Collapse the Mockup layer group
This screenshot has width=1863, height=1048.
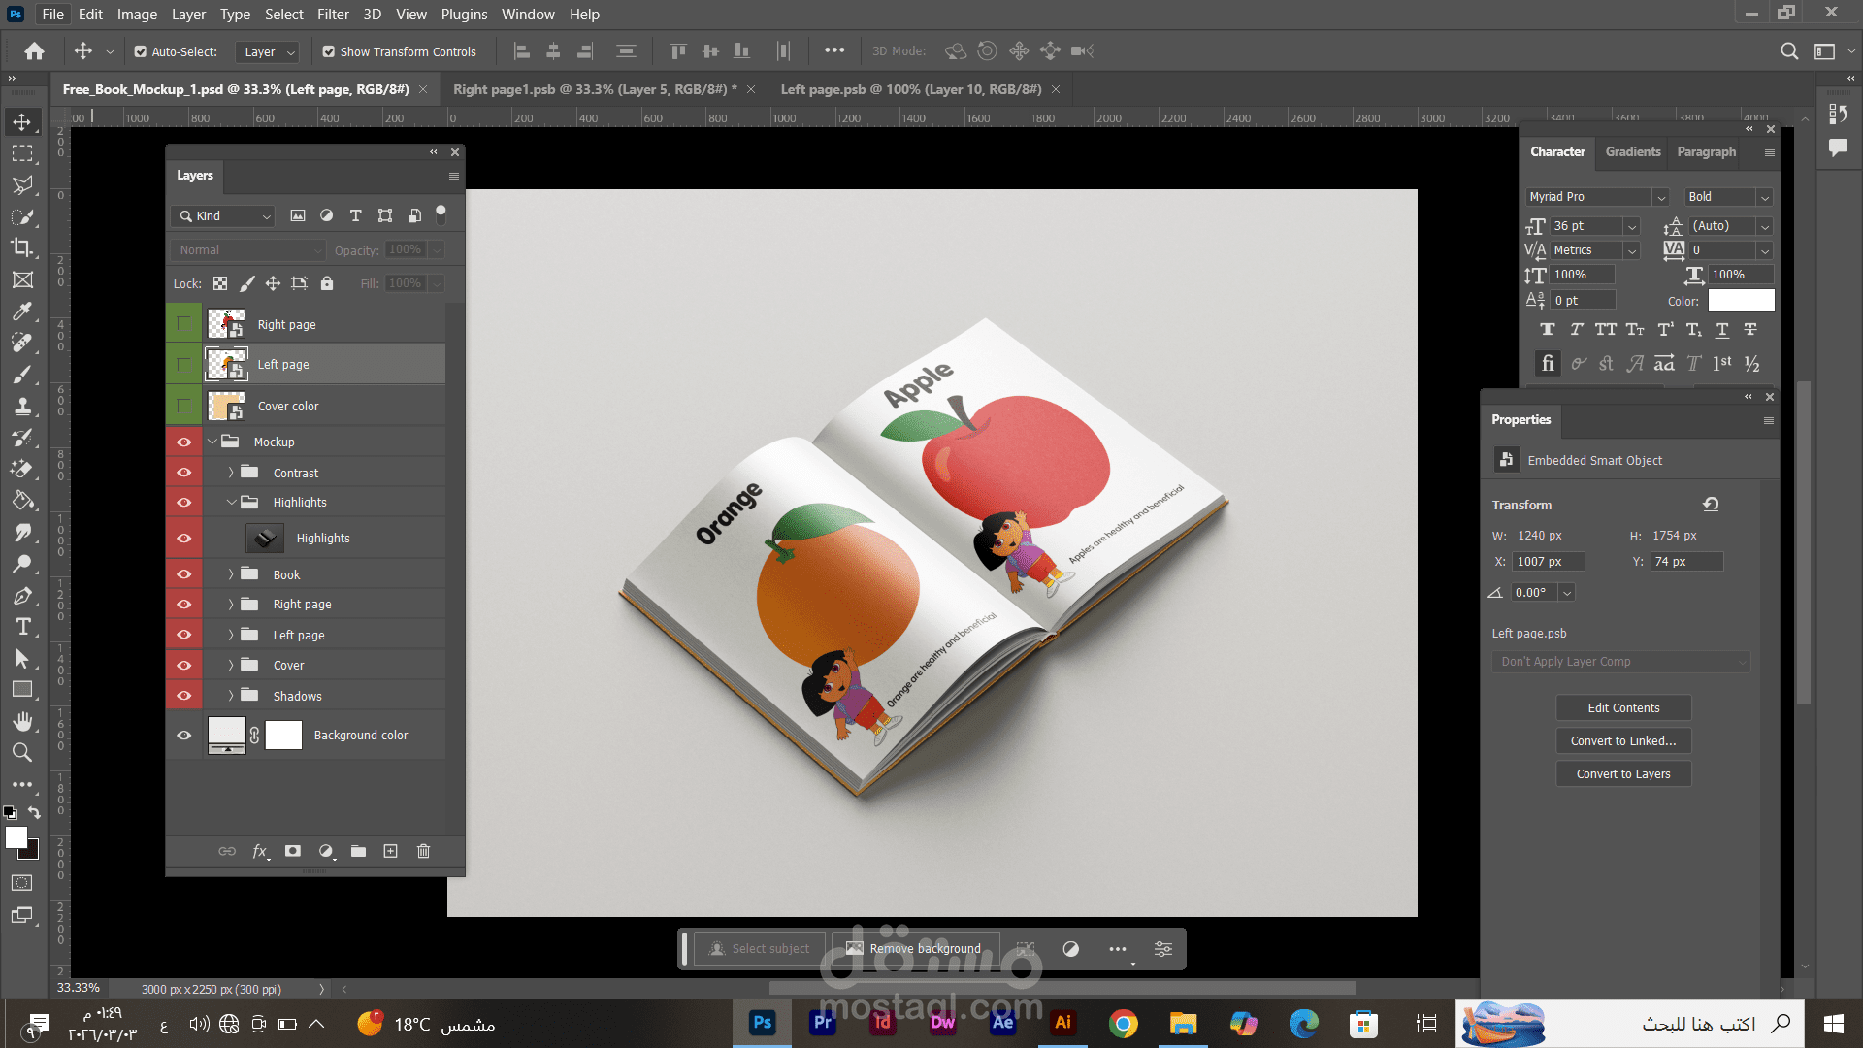(212, 442)
